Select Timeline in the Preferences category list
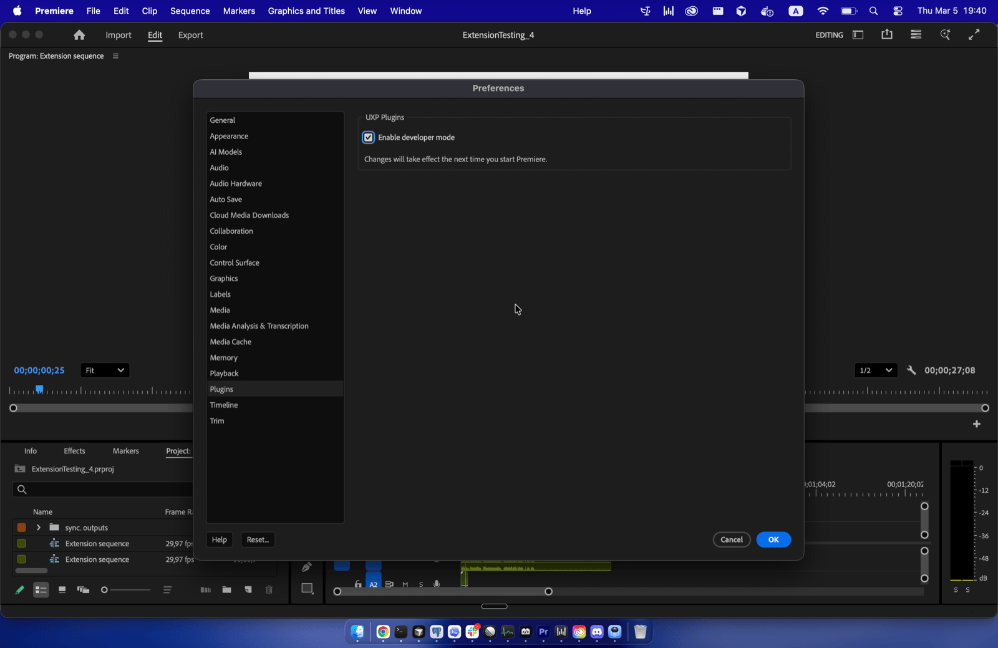 click(224, 405)
